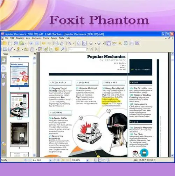Click 'Ultimate Multitool' heading in the page
Image resolution: width=175 pixels, height=176 pixels.
(88, 88)
